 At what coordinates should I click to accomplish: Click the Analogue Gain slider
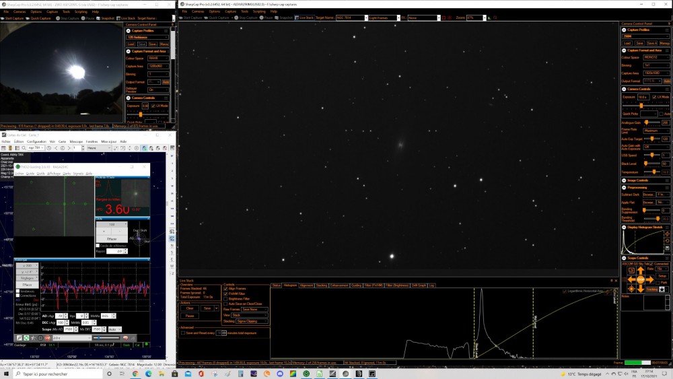coord(652,123)
